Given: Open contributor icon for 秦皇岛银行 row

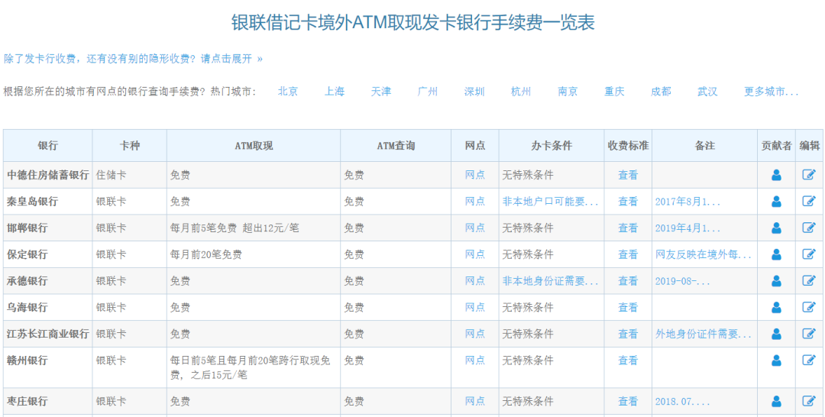Looking at the screenshot, I should [776, 202].
